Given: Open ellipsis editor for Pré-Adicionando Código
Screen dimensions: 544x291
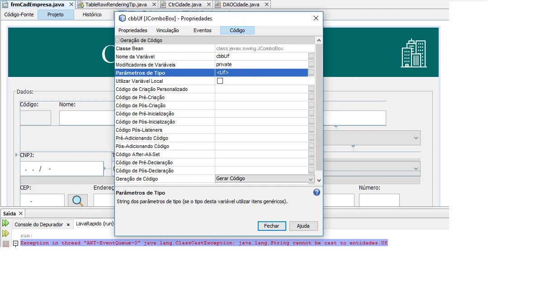Looking at the screenshot, I should 311,138.
